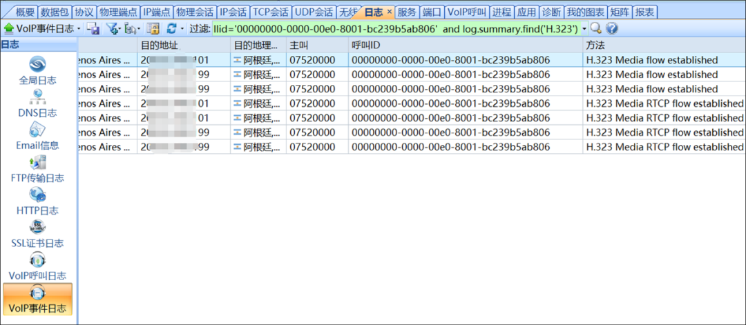746x325 pixels.
Task: Sort by the 目的地址 column header
Action: point(184,46)
